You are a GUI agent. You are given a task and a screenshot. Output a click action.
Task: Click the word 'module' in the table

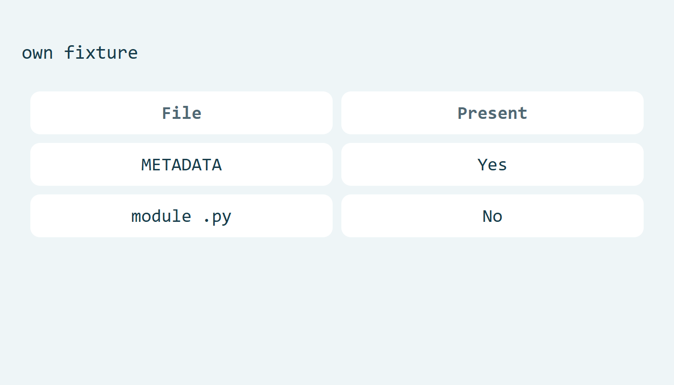[161, 216]
